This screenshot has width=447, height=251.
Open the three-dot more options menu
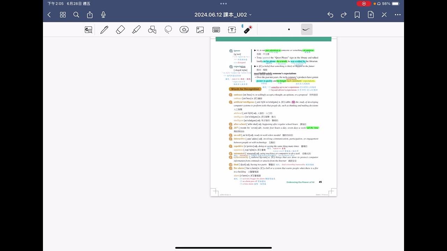tap(398, 15)
